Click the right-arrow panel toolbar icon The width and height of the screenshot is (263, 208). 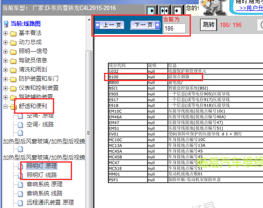pos(152,11)
